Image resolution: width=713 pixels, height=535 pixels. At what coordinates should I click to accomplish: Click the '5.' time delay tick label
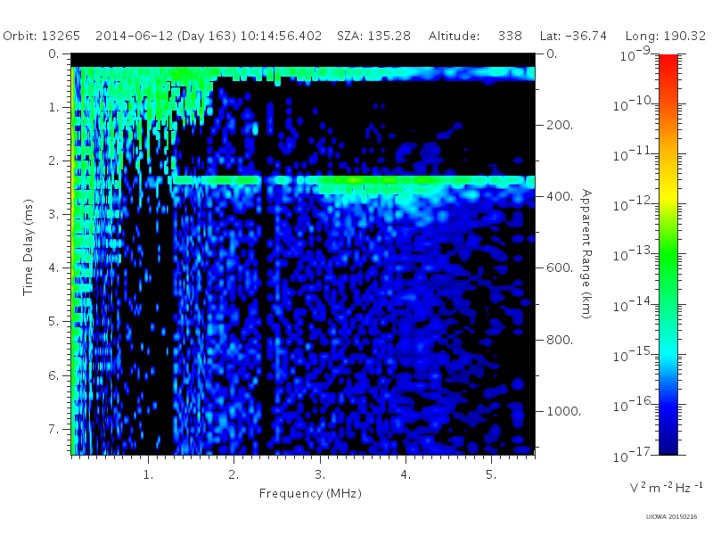[54, 322]
